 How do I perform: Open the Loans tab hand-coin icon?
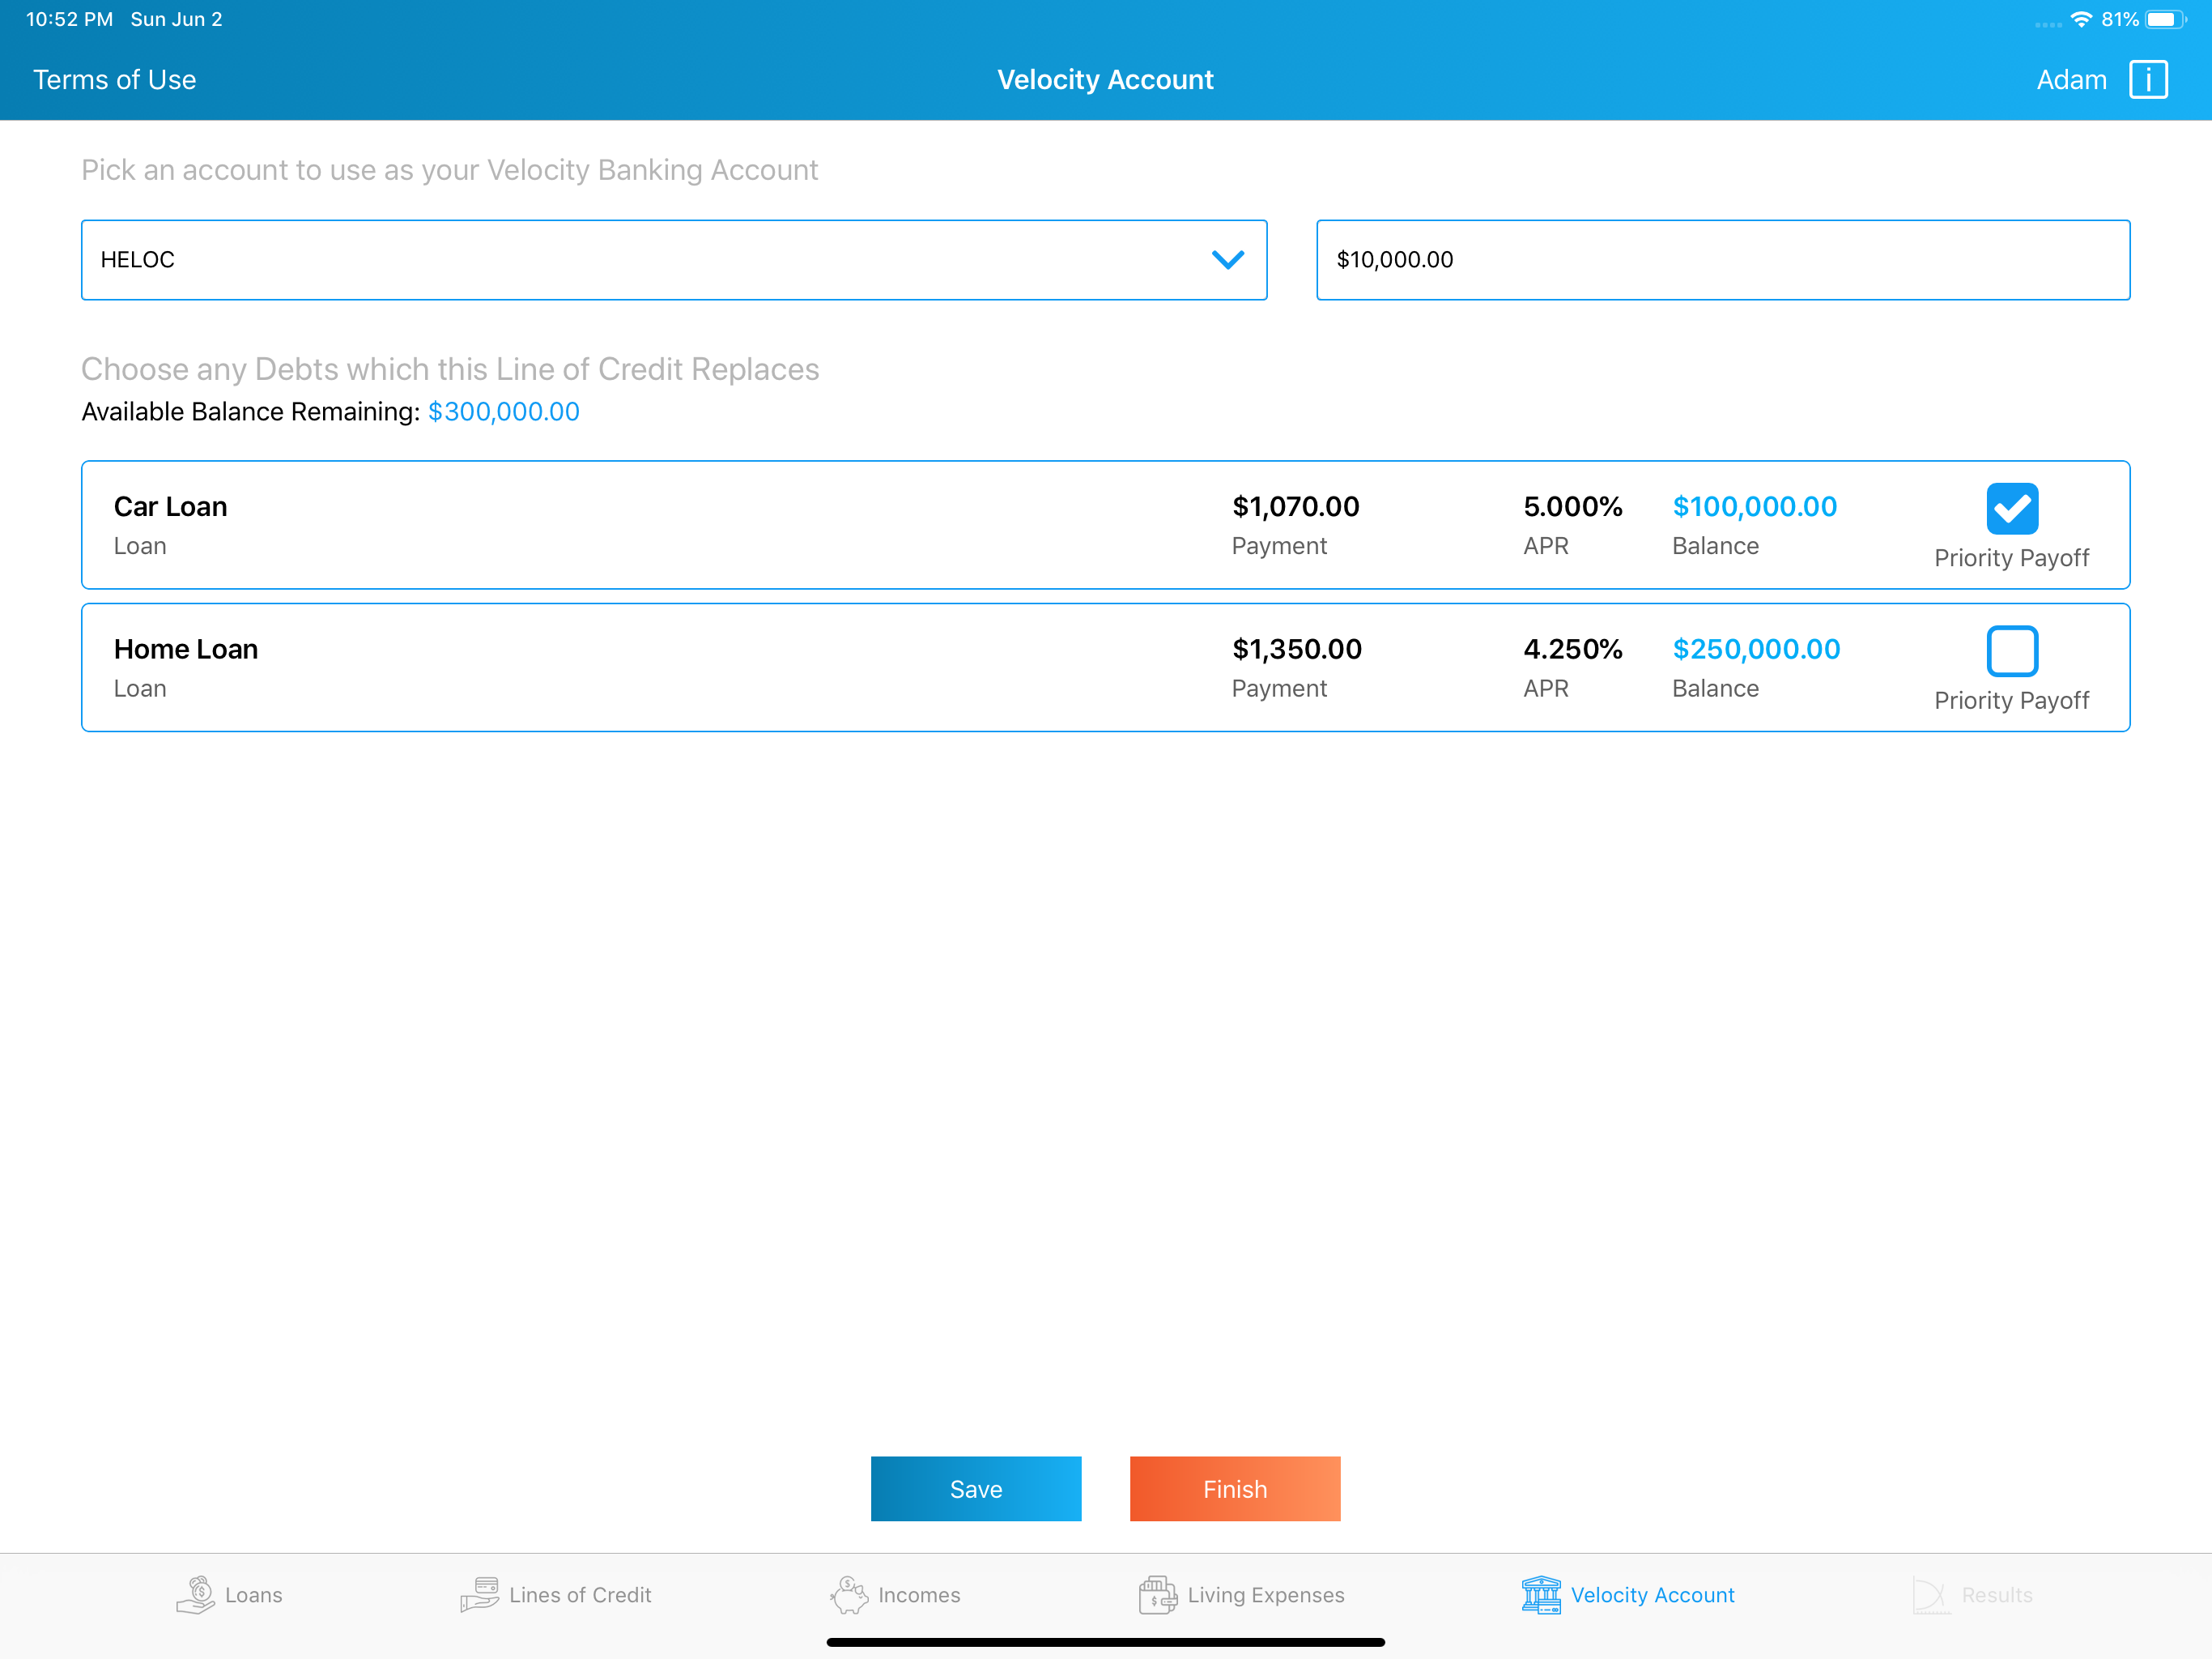pos(196,1595)
